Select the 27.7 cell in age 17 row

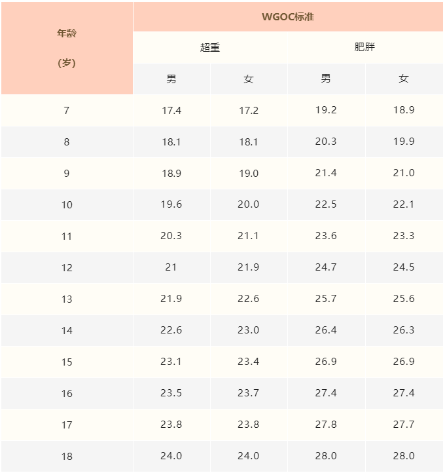[404, 425]
